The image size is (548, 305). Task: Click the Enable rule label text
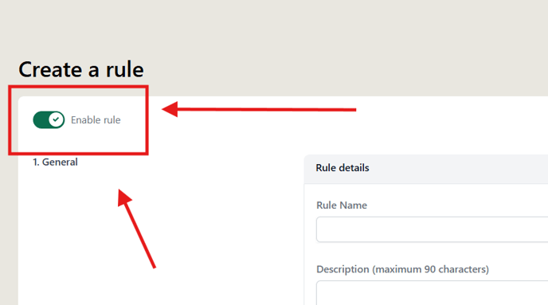96,119
